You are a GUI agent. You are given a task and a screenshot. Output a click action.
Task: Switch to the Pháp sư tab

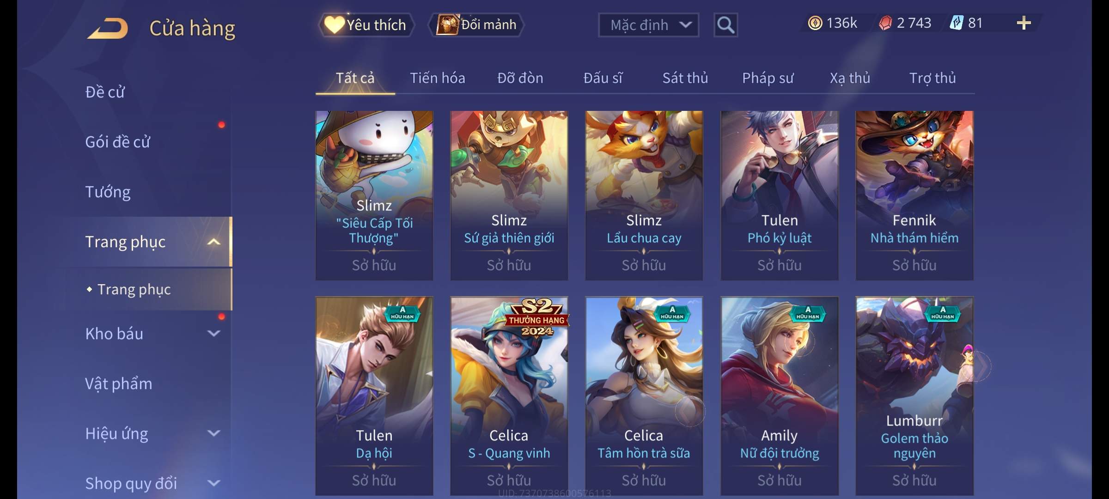768,78
